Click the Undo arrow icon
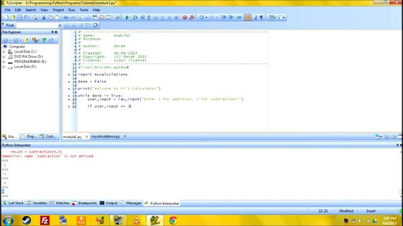This screenshot has height=226, width=403. (x=65, y=18)
